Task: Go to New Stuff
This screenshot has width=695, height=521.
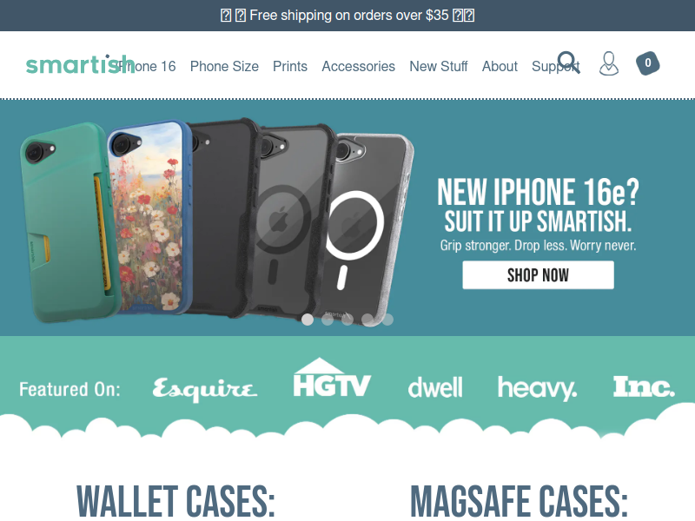Action: [439, 67]
